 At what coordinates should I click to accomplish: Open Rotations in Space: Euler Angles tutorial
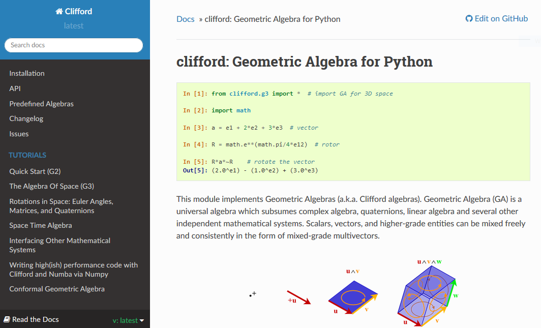(x=62, y=206)
